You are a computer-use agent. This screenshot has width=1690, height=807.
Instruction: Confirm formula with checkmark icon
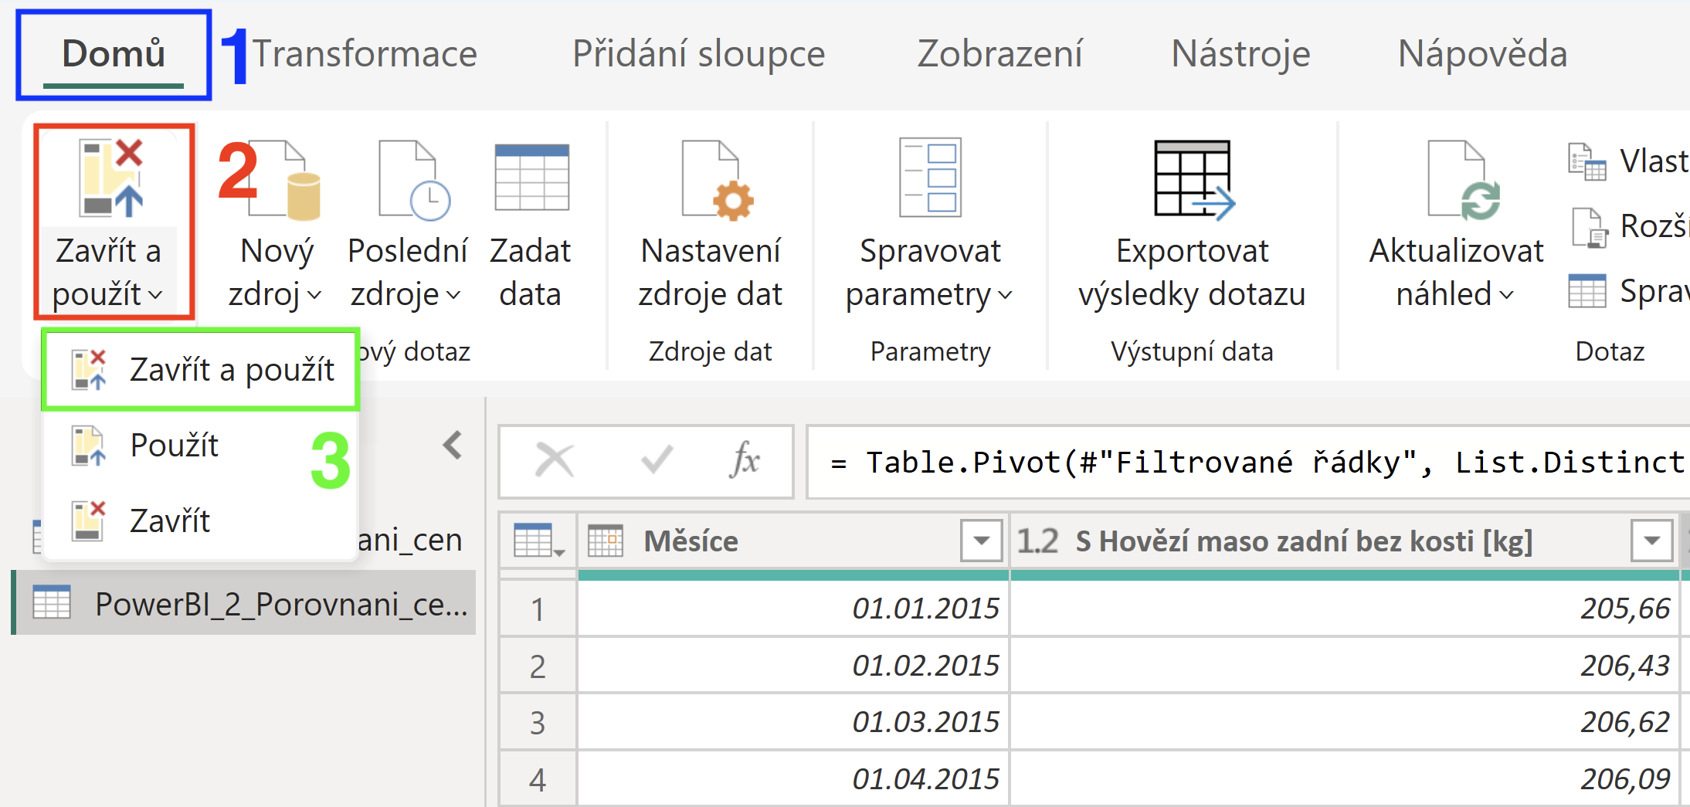pos(657,461)
